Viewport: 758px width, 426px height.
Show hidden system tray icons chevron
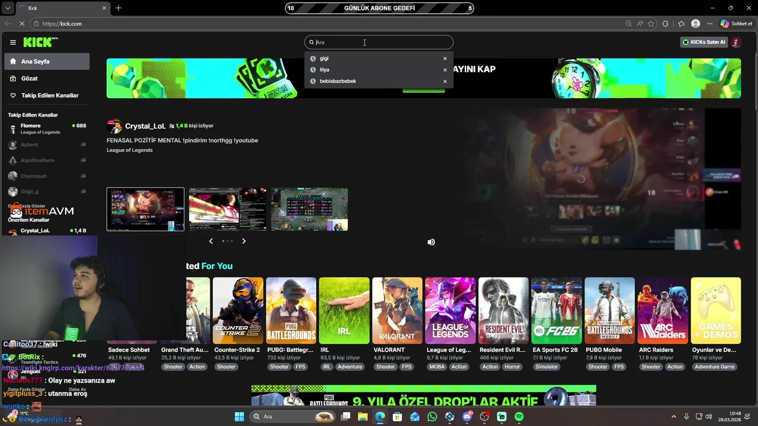673,417
